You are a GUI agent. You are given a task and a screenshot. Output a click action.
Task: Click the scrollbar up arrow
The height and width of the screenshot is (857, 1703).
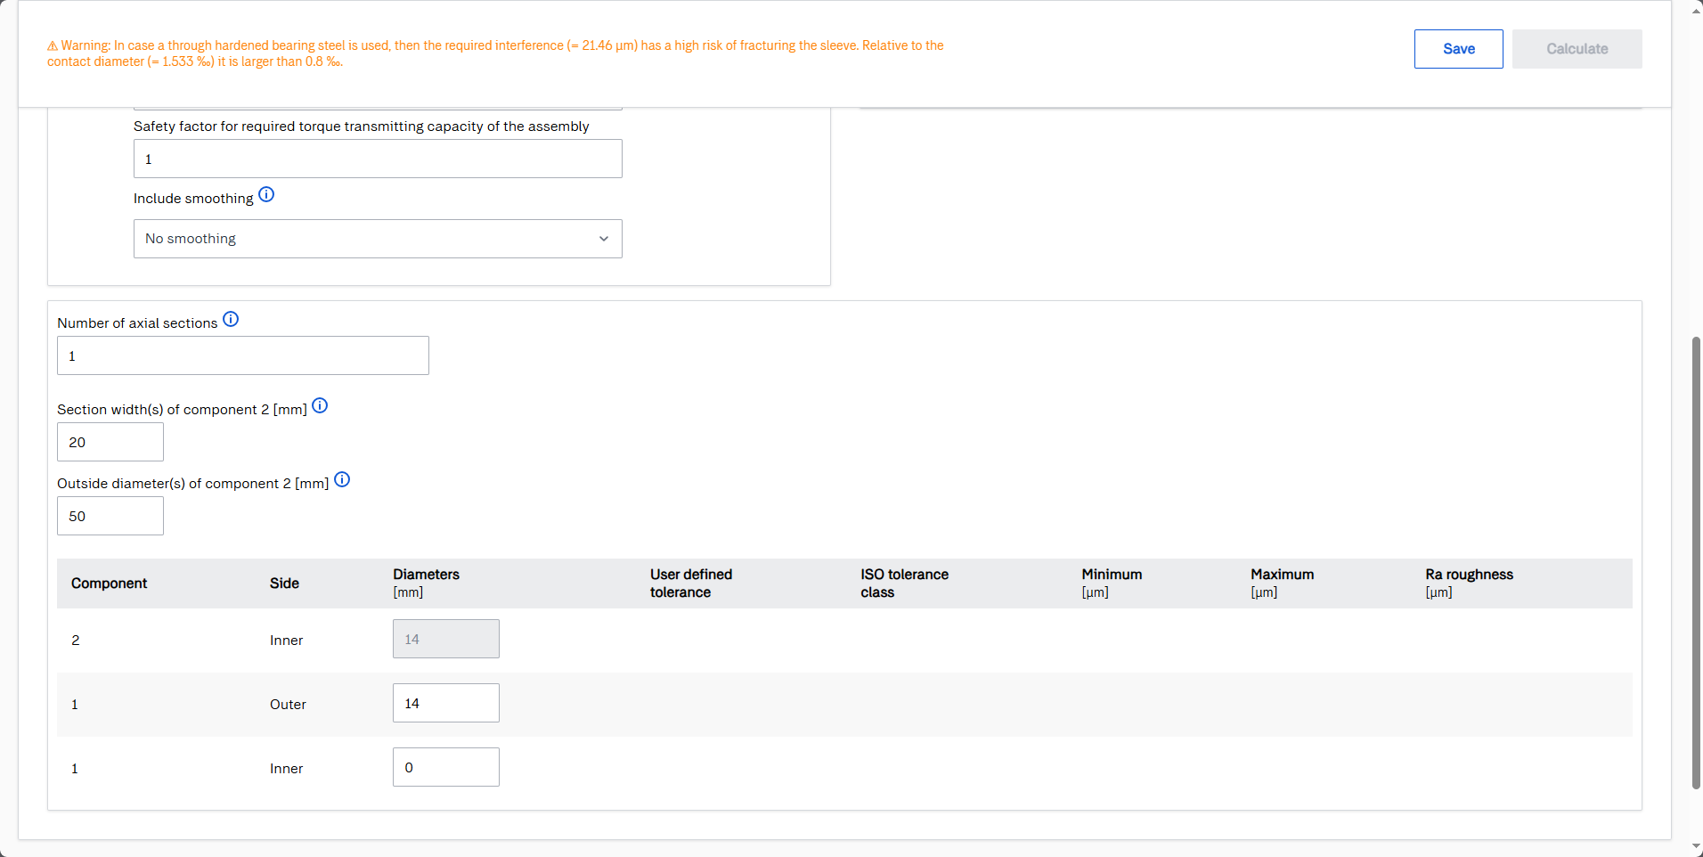(1696, 8)
